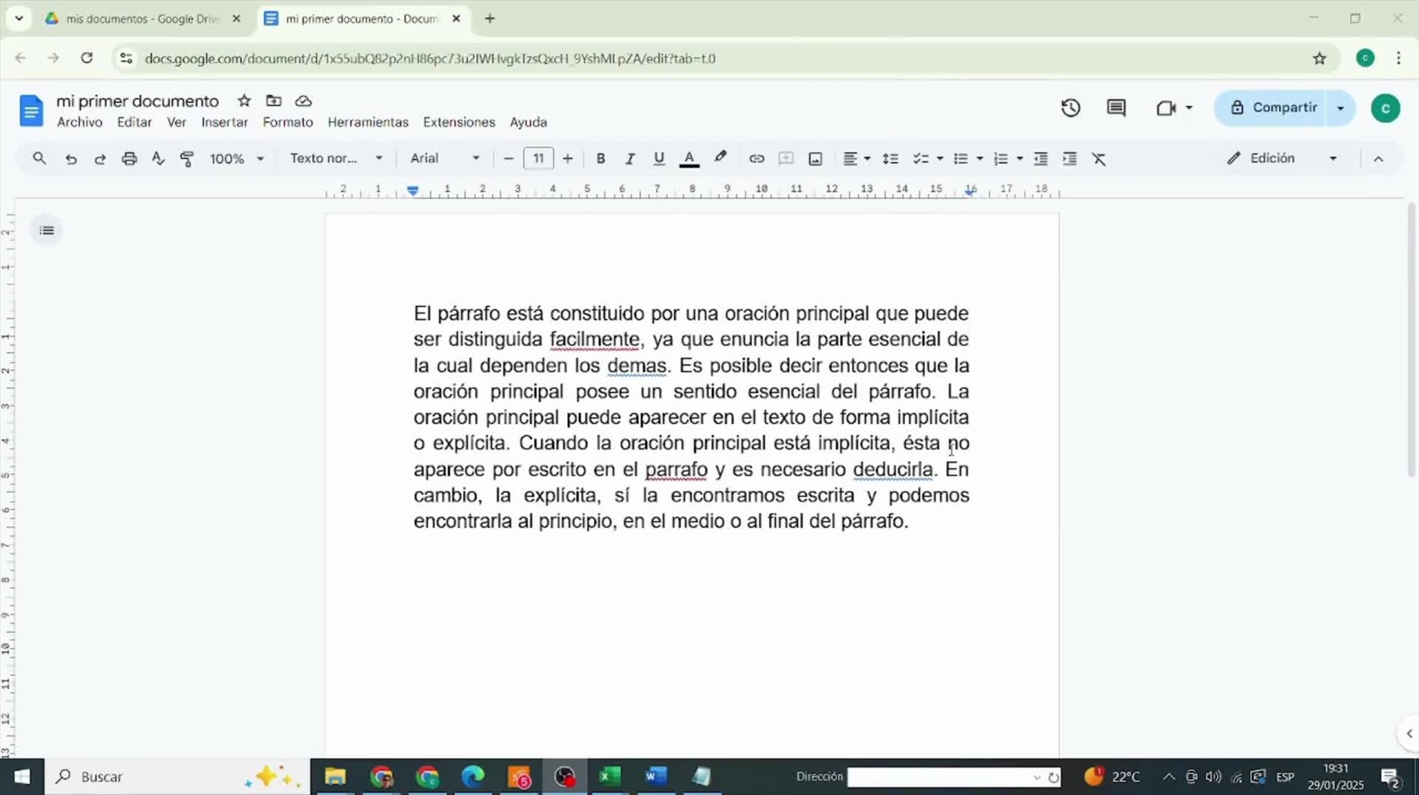This screenshot has width=1419, height=795.
Task: Toggle bold formatting
Action: click(600, 158)
